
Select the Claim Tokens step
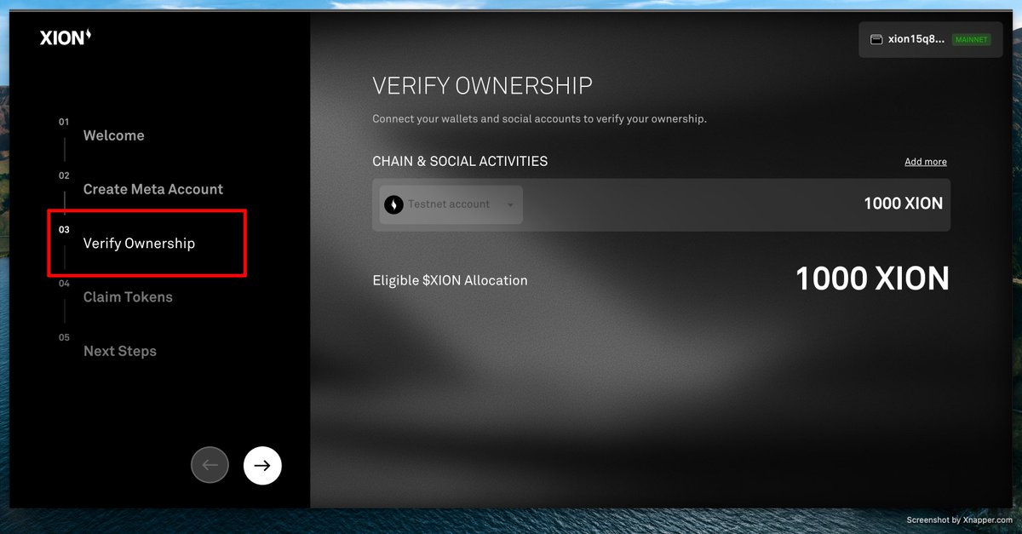[128, 297]
